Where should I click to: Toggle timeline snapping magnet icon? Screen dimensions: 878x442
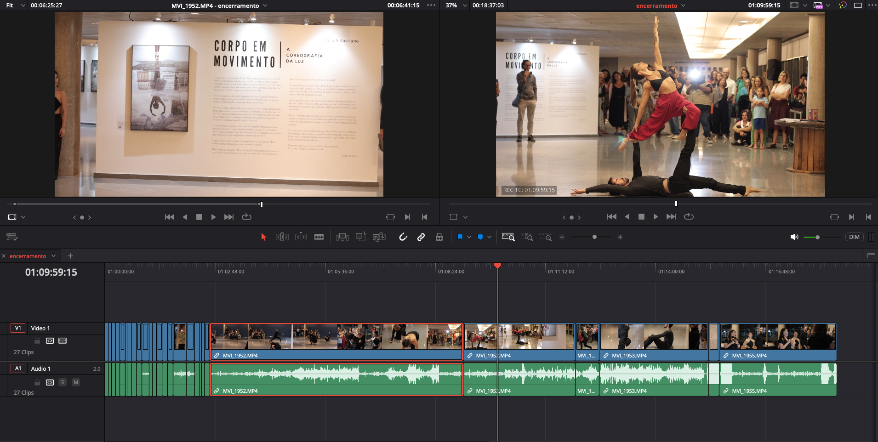403,237
